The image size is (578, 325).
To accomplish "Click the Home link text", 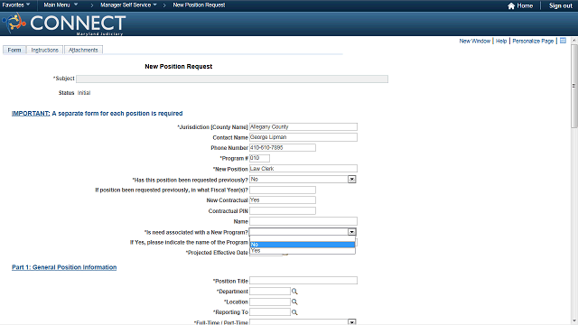I will pyautogui.click(x=525, y=6).
